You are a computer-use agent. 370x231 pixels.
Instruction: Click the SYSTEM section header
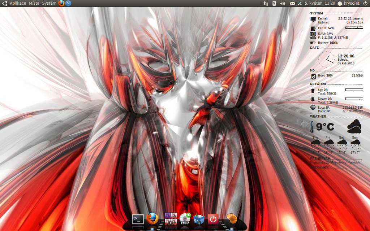(317, 13)
